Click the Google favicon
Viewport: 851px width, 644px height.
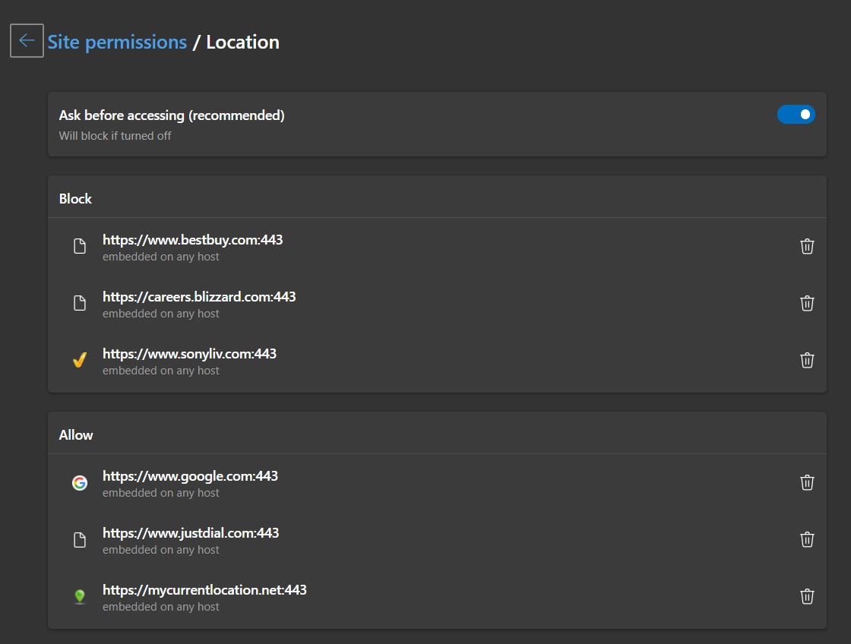[x=80, y=482]
